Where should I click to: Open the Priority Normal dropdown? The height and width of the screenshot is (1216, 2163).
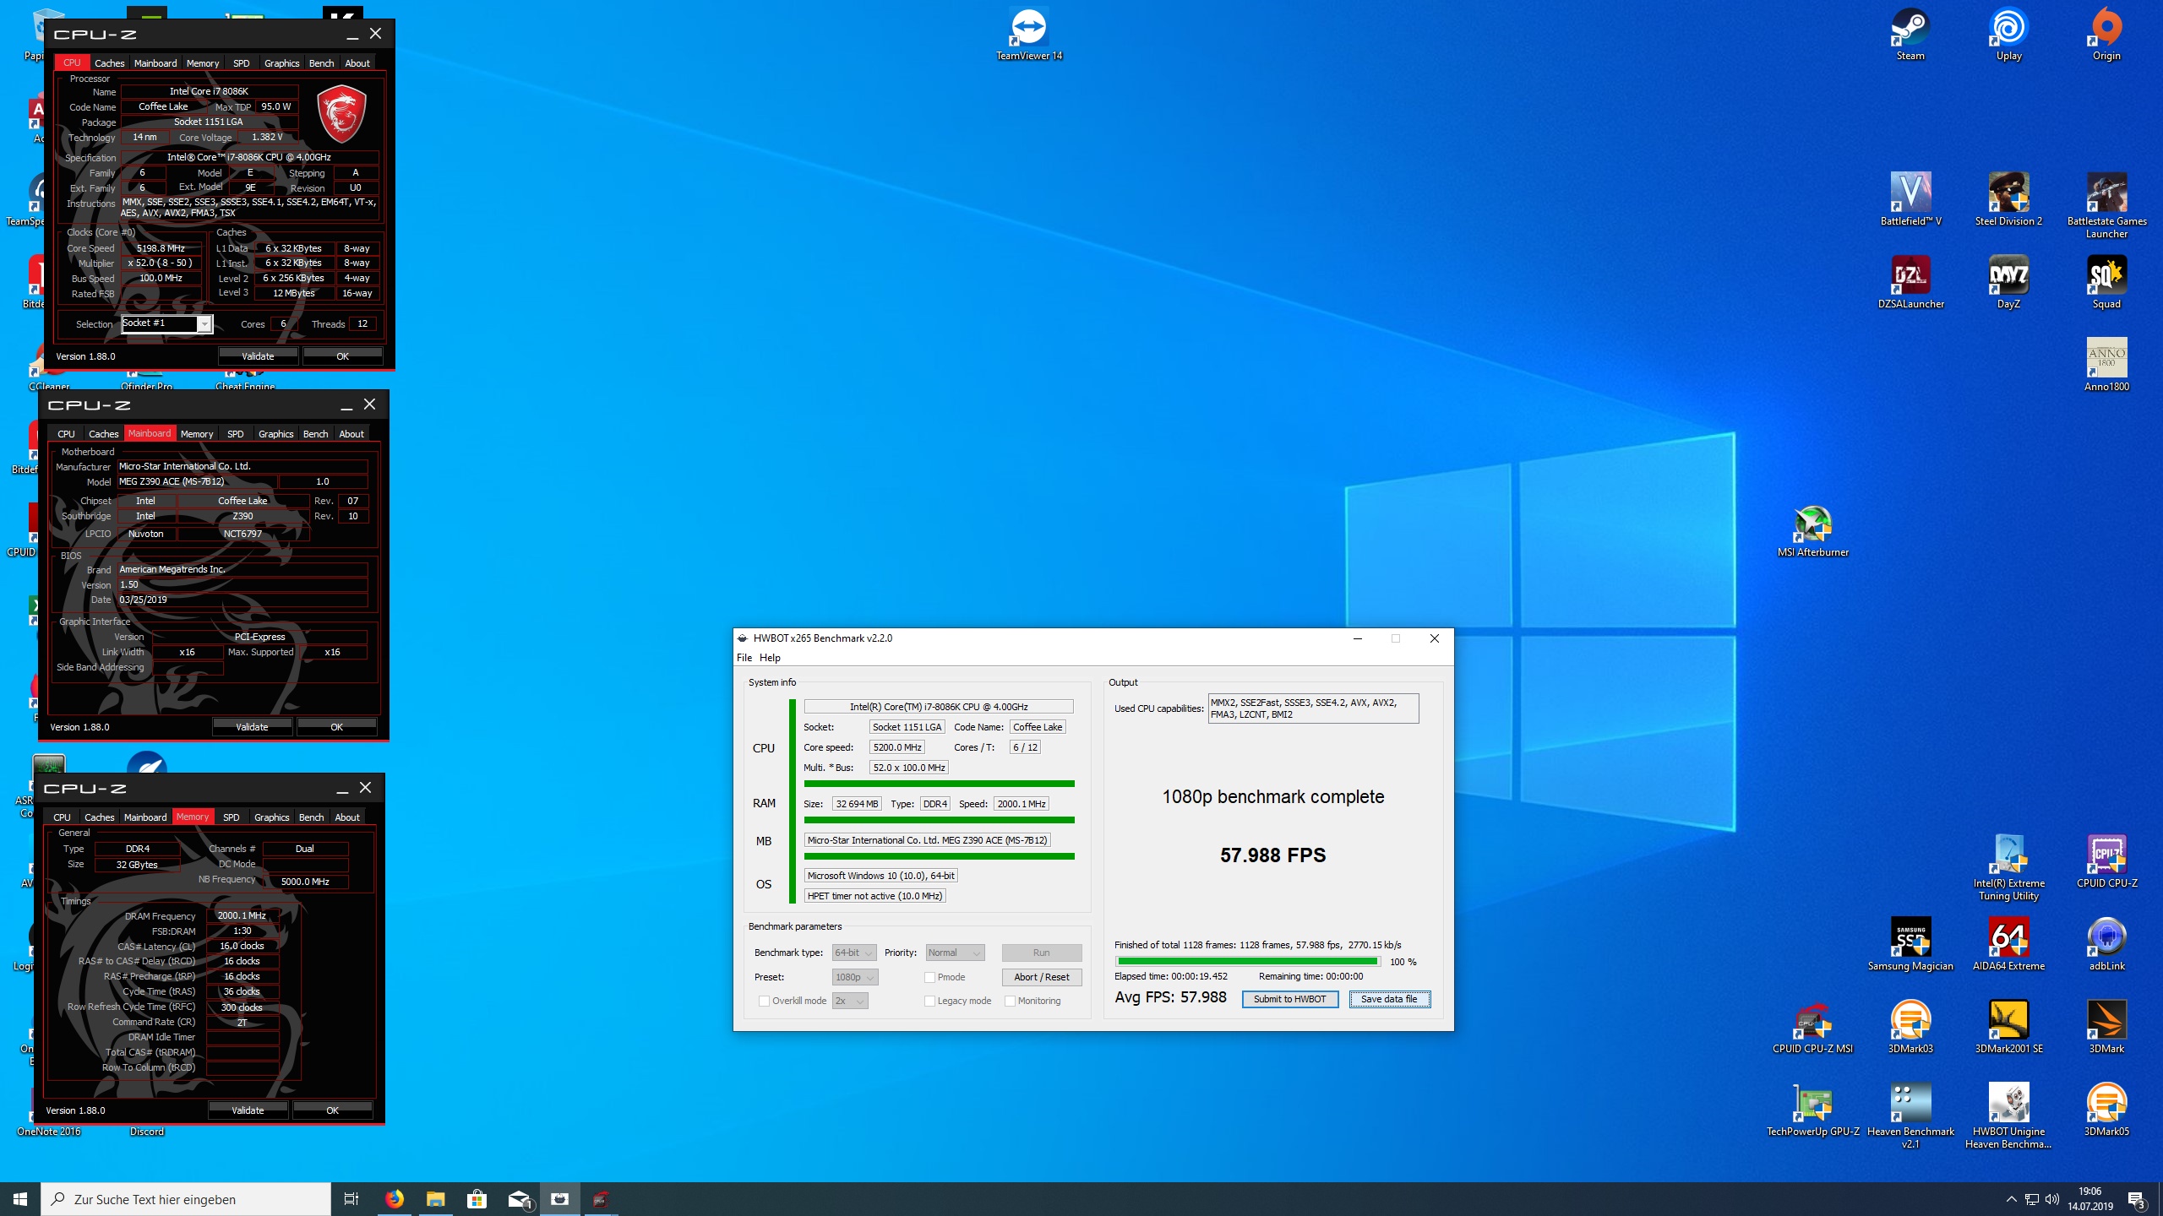pos(955,953)
